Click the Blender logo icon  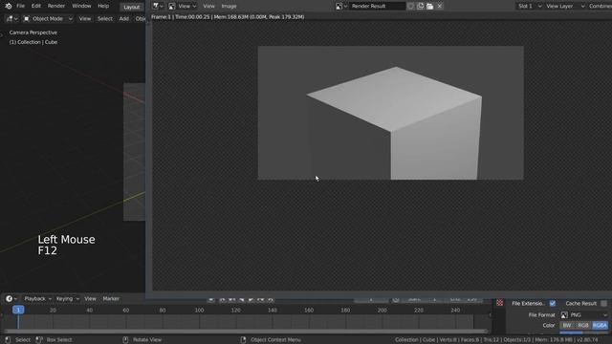pyautogui.click(x=9, y=6)
